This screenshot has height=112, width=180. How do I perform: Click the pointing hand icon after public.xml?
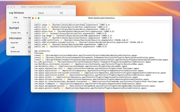[x=48, y=47]
